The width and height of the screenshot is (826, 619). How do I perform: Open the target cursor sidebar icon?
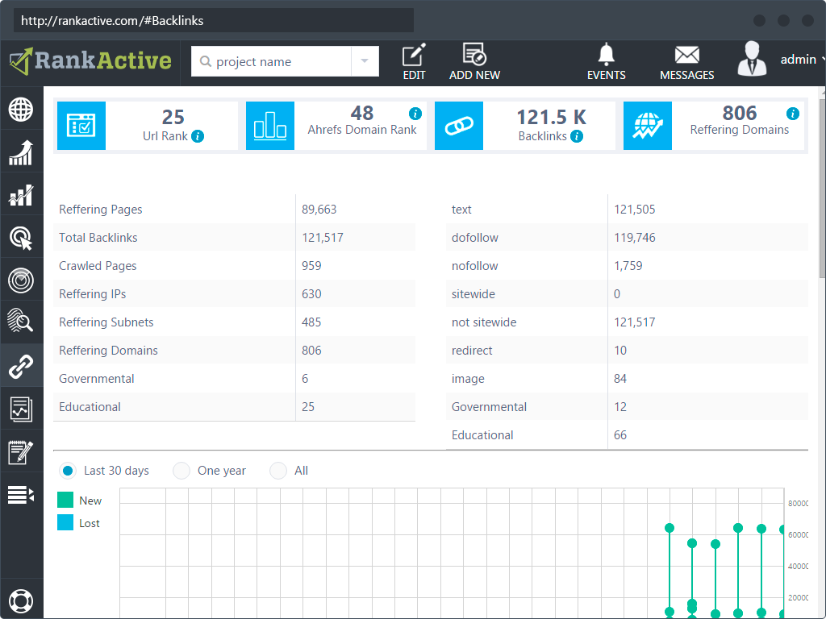pos(21,238)
